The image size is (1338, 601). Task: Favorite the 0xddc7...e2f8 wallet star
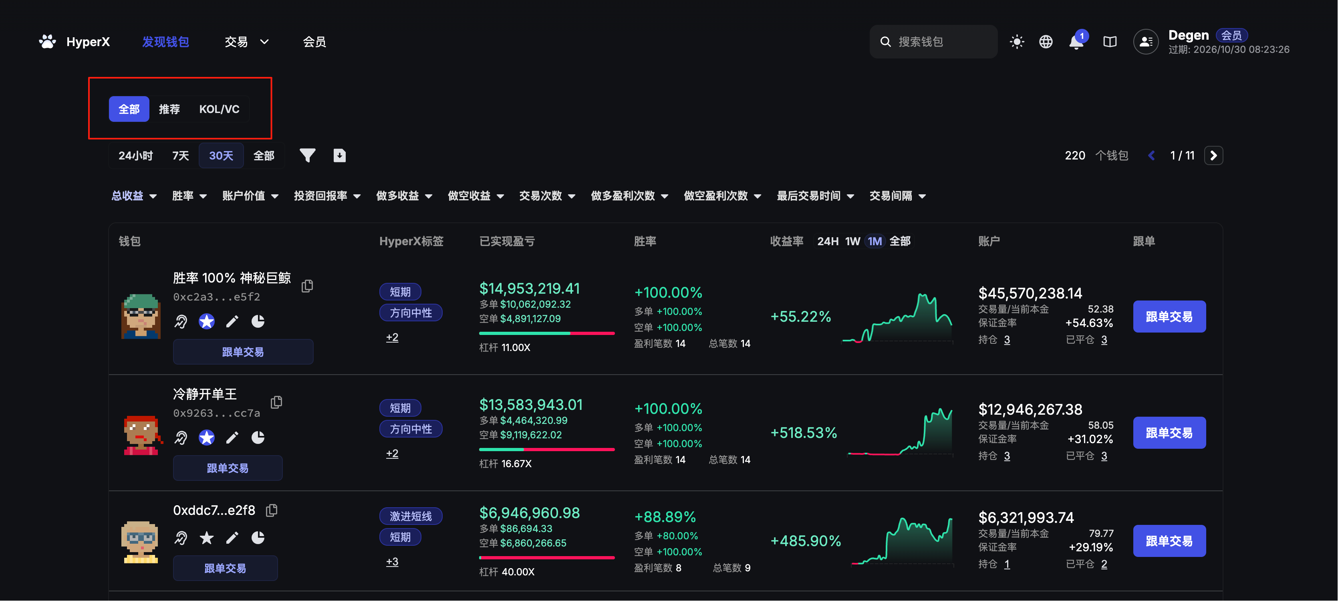[206, 538]
